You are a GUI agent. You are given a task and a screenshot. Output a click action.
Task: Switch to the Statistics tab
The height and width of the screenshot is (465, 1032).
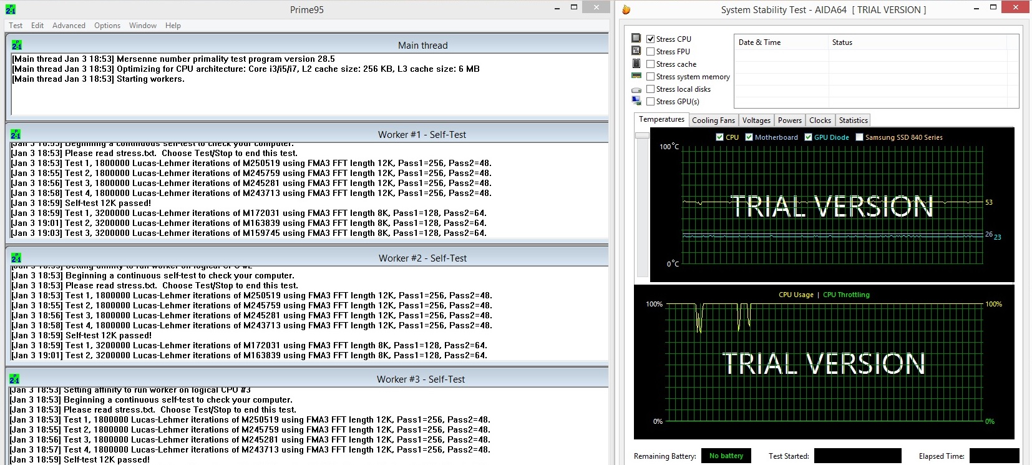click(x=853, y=120)
